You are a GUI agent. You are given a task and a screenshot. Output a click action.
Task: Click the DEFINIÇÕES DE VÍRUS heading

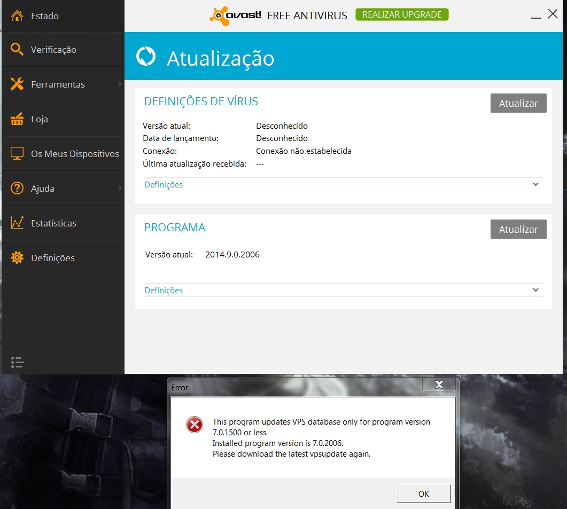click(x=201, y=101)
